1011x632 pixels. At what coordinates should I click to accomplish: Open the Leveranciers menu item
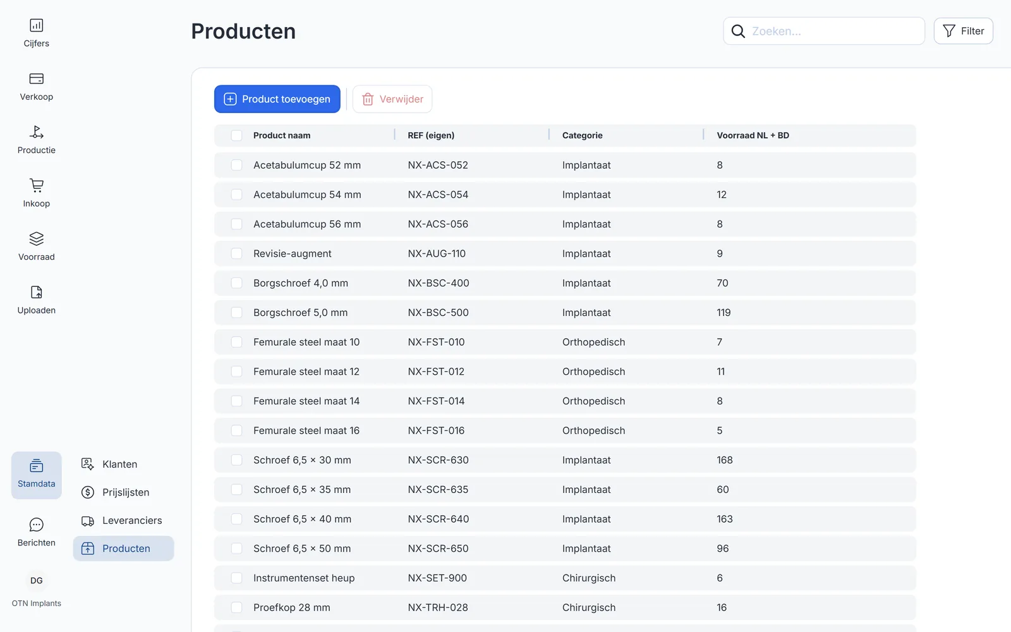pyautogui.click(x=123, y=521)
